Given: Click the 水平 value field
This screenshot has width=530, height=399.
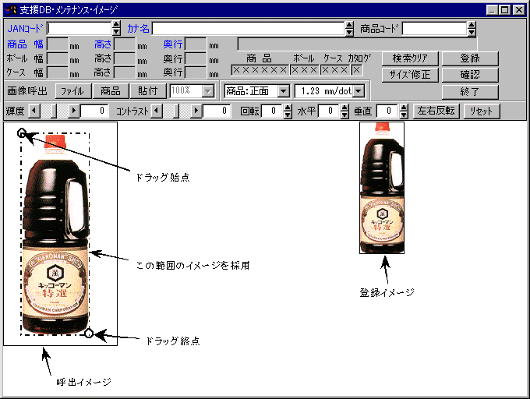Looking at the screenshot, I should [329, 111].
